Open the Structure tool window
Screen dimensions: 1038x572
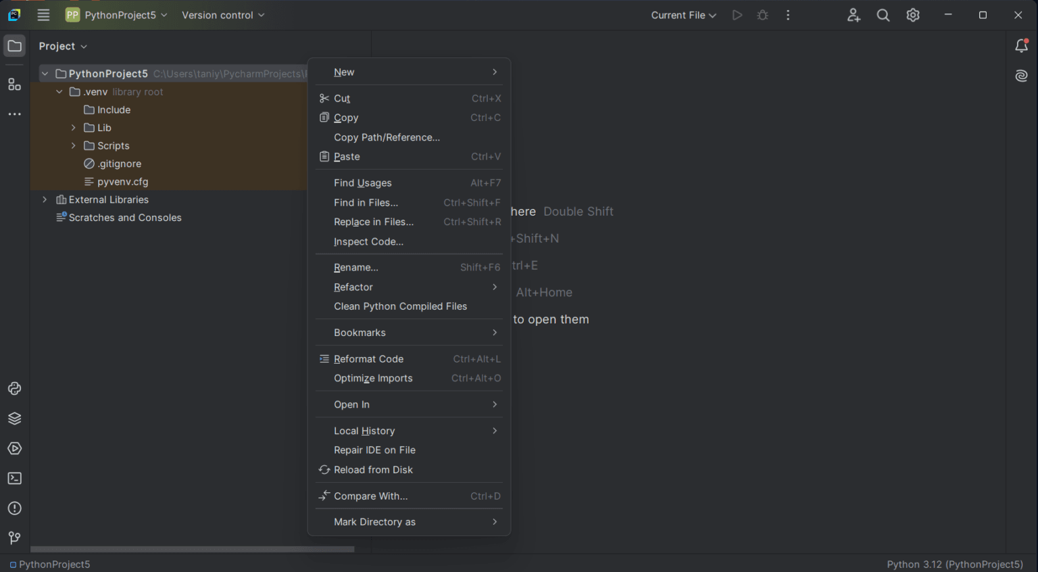coord(14,84)
